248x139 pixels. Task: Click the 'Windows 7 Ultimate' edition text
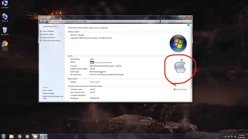click(x=77, y=35)
